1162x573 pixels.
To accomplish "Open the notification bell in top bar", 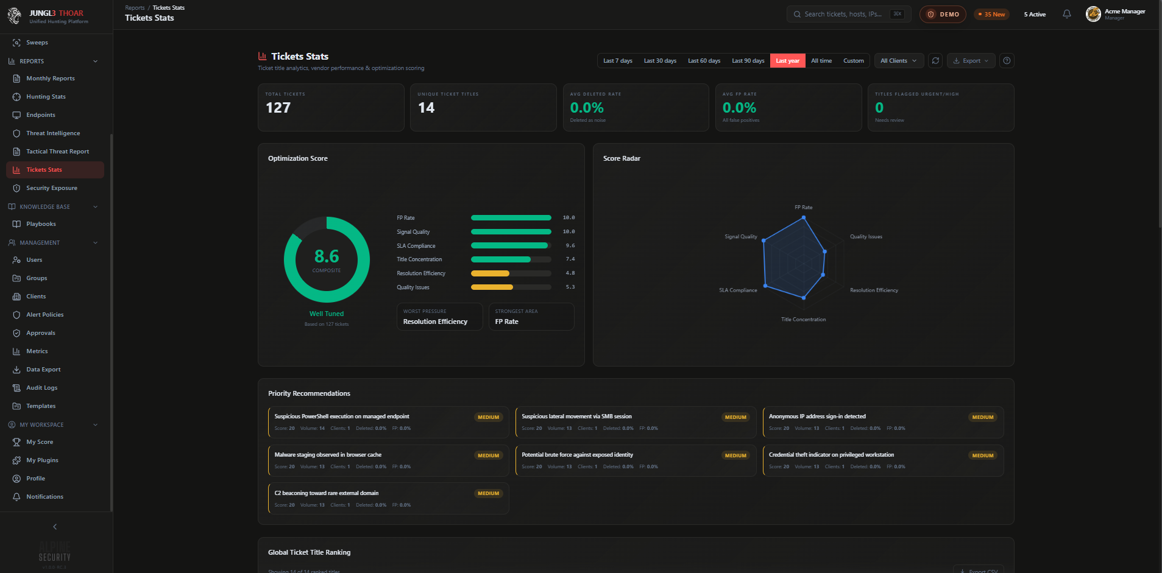I will (1066, 14).
